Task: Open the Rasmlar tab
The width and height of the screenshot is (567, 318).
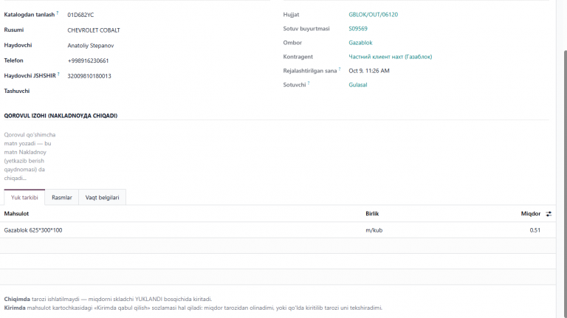Action: pyautogui.click(x=62, y=197)
